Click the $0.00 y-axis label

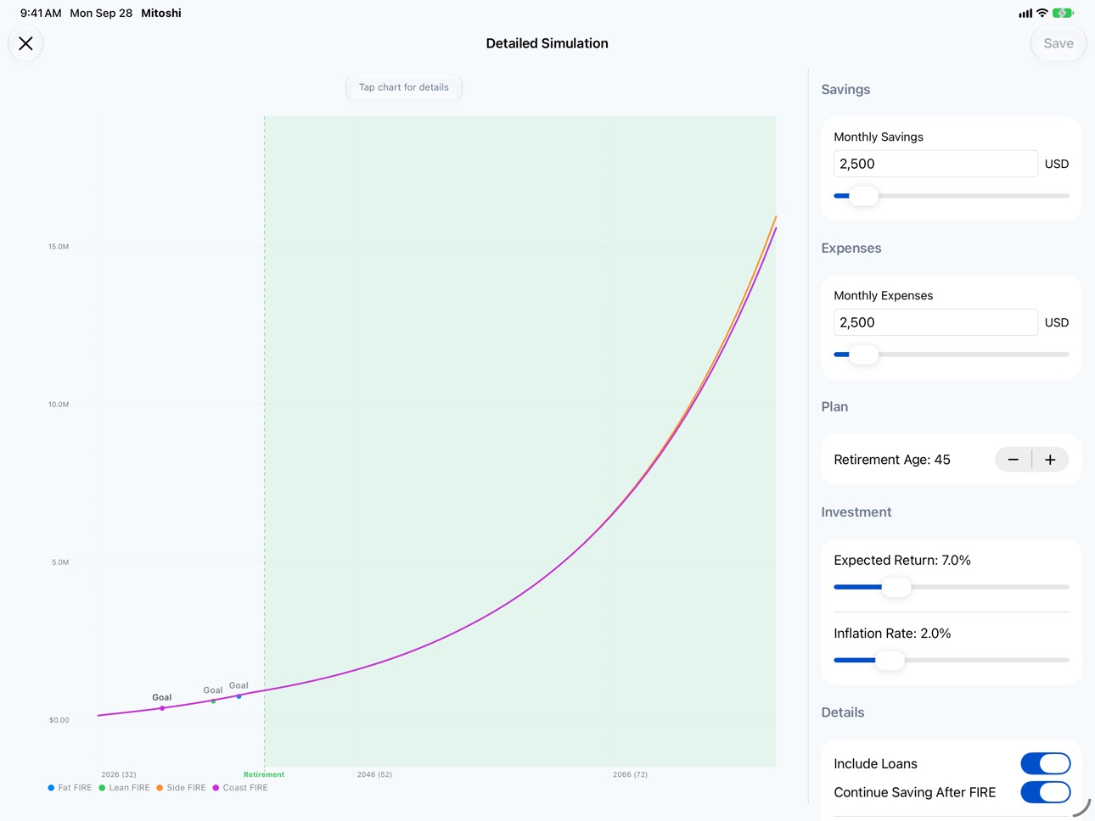[x=59, y=720]
